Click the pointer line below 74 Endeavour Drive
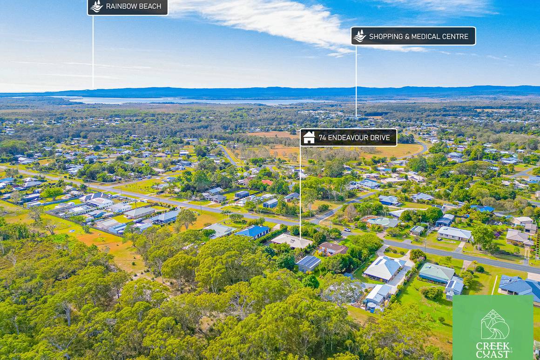Image resolution: width=540 pixels, height=360 pixels. 300,193
